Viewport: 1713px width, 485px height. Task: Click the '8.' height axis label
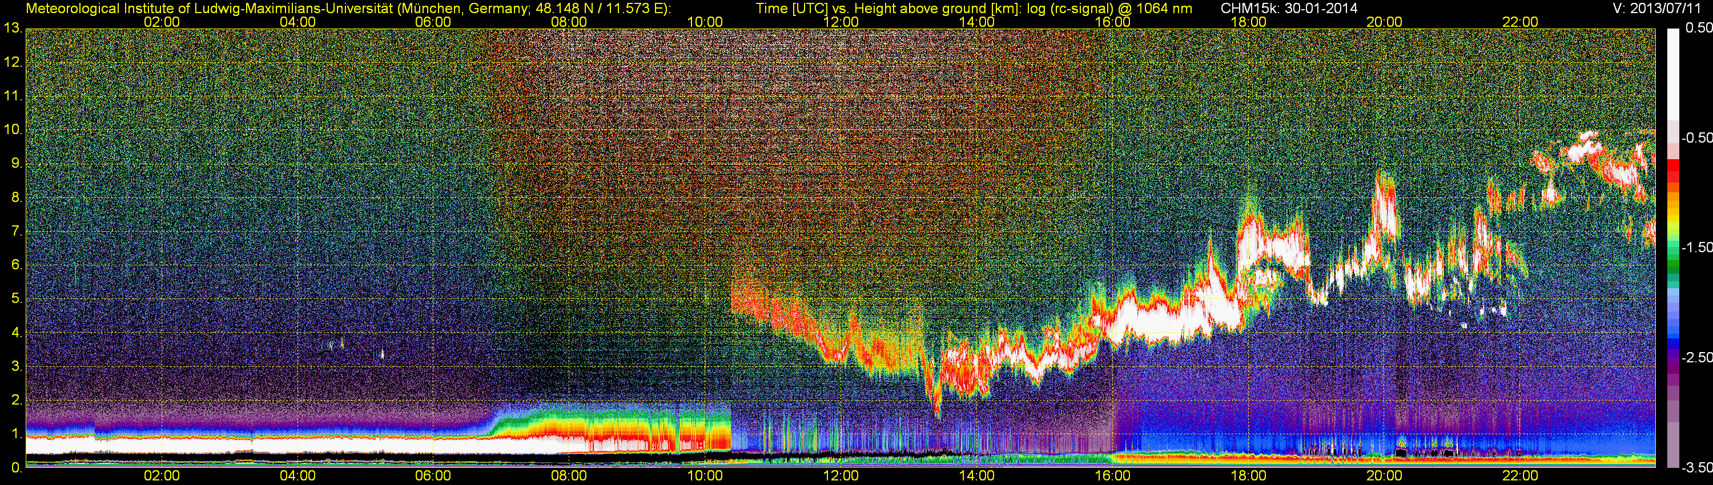click(x=17, y=197)
